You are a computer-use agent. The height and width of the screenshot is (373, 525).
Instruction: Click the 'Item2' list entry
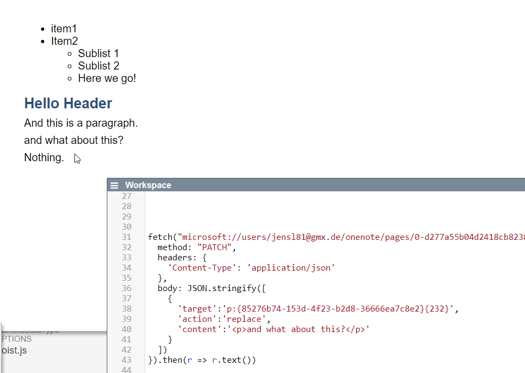pos(64,41)
